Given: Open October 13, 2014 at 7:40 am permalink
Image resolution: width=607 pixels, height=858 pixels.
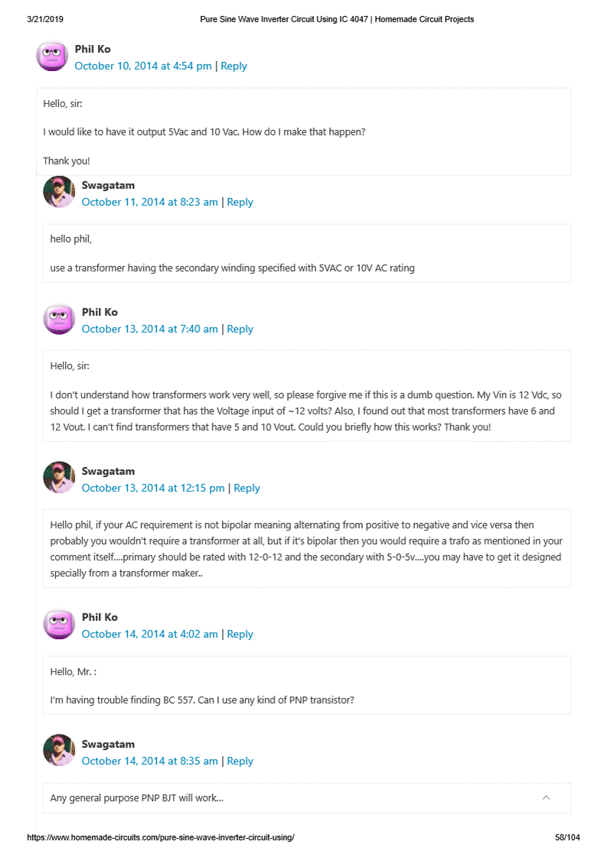Looking at the screenshot, I should [149, 329].
